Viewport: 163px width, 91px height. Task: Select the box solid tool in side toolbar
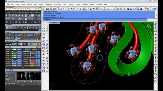pyautogui.click(x=44, y=44)
